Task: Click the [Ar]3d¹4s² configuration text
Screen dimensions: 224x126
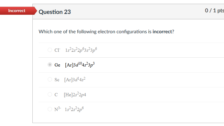Action: click(x=75, y=80)
